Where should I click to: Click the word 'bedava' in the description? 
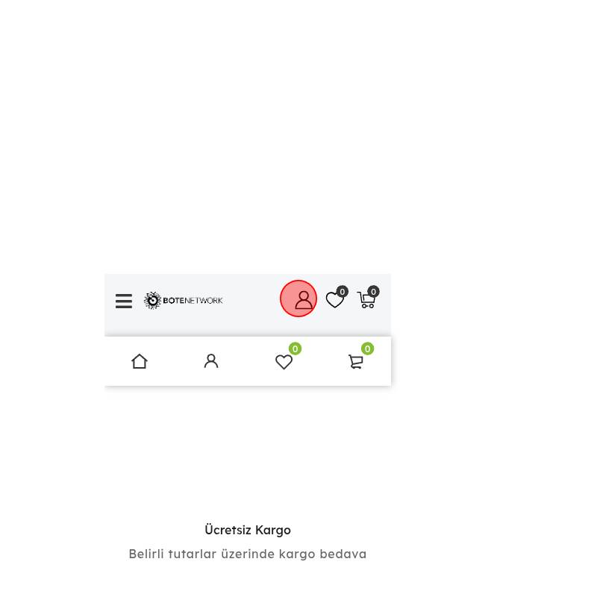pos(343,554)
